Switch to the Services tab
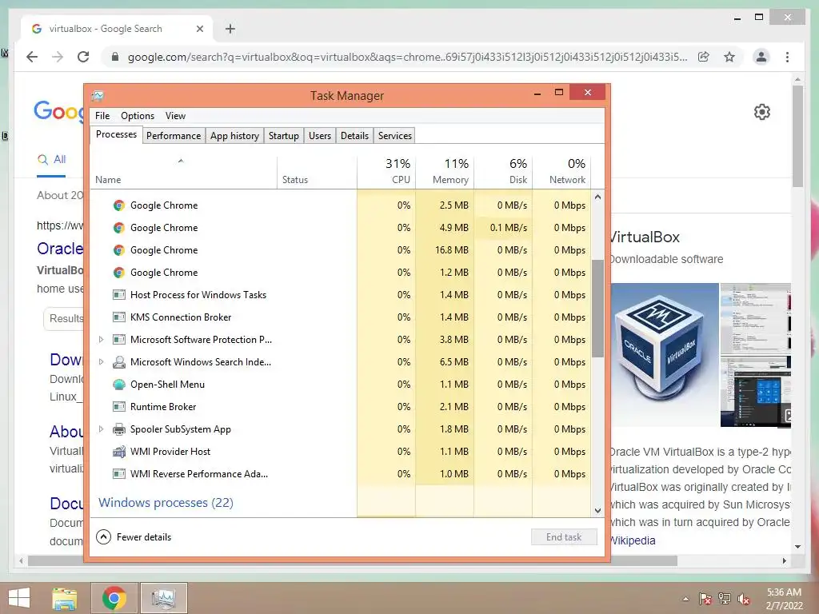Viewport: 819px width, 614px height. [x=395, y=136]
